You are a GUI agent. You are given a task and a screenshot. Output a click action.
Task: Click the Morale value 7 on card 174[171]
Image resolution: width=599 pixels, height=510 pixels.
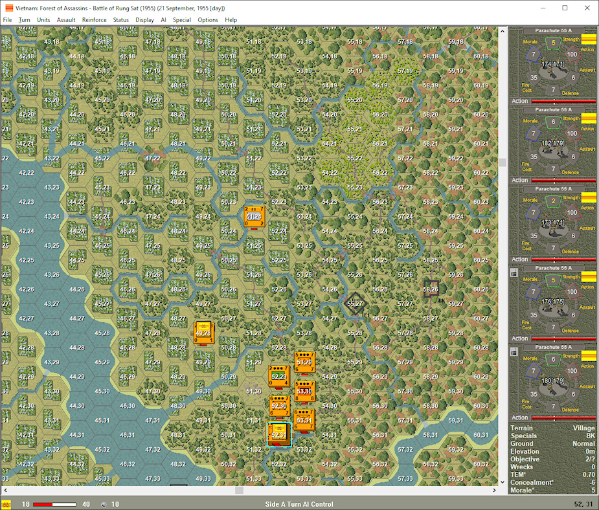click(x=534, y=54)
